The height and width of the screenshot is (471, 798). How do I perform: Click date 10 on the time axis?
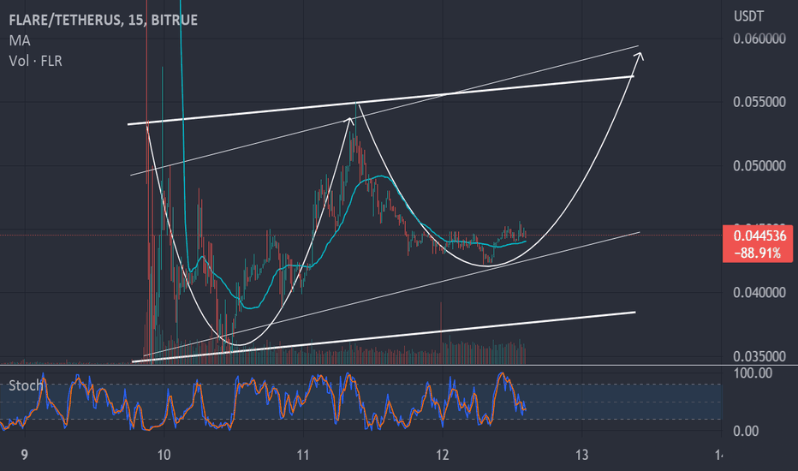click(x=164, y=455)
